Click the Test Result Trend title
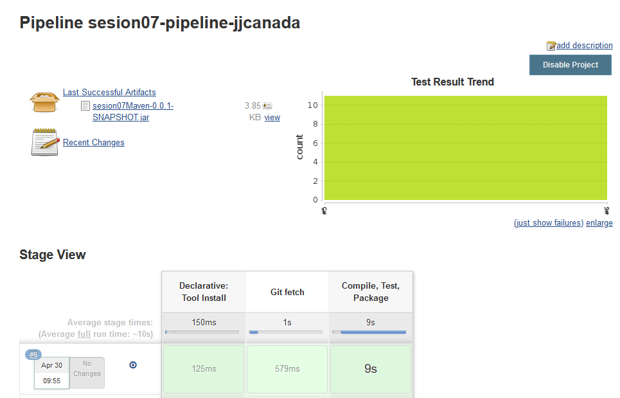The width and height of the screenshot is (620, 398). click(x=452, y=82)
